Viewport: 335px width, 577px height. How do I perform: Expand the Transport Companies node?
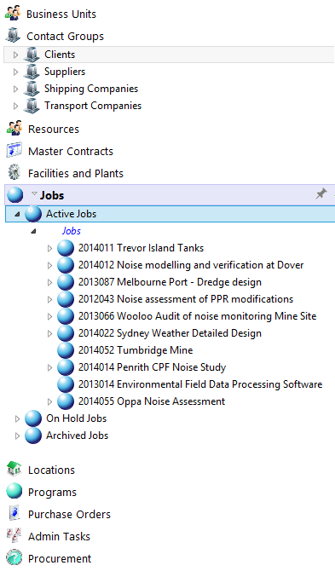pyautogui.click(x=15, y=106)
